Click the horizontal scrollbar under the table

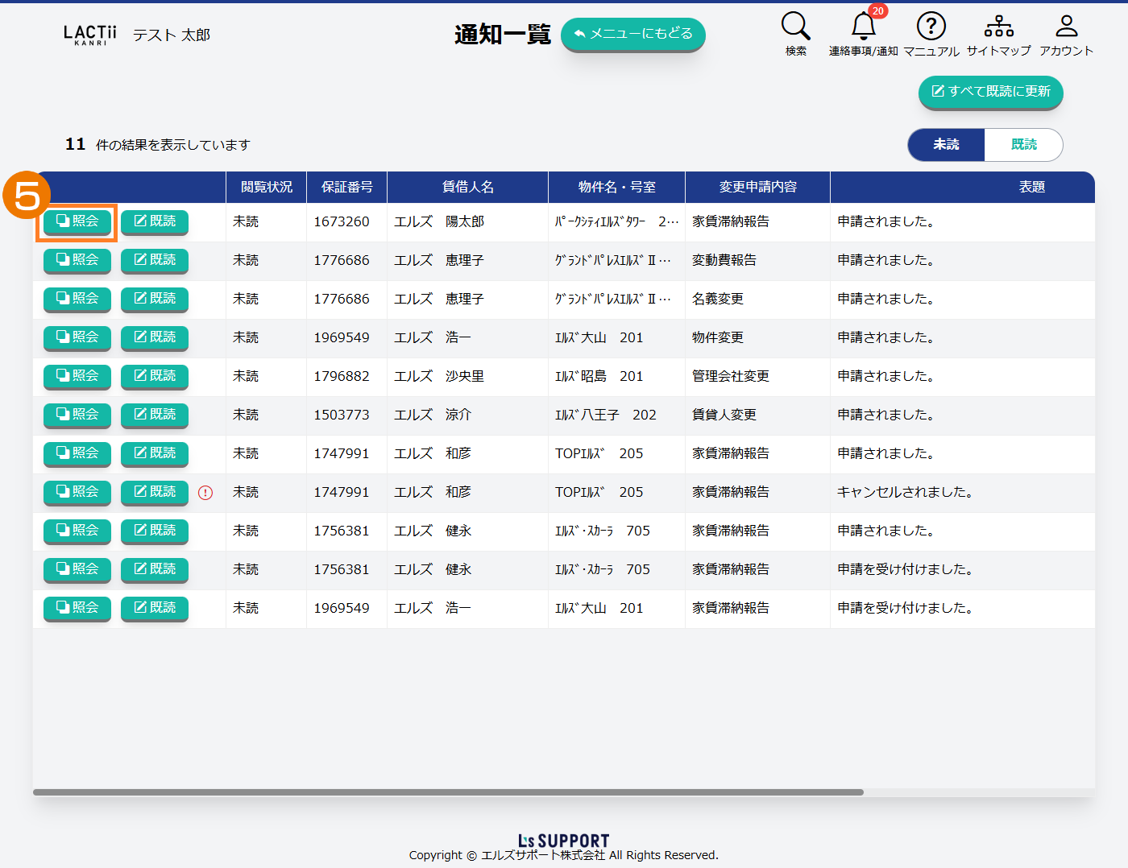[x=448, y=792]
